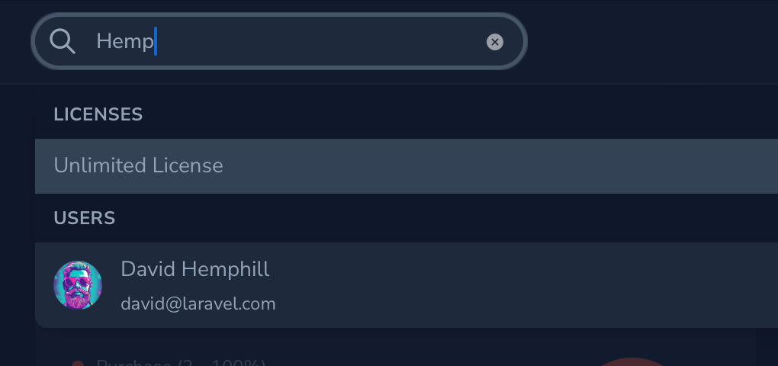The image size is (778, 366).
Task: Click the USERS section heading
Action: [x=85, y=218]
